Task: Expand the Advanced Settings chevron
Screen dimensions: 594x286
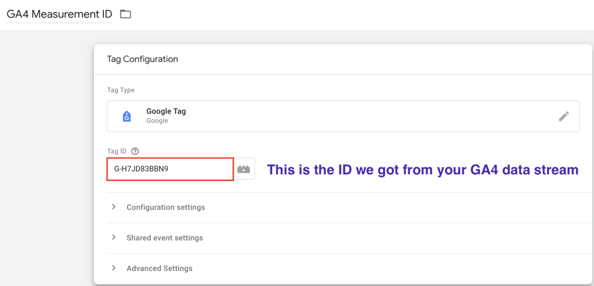Action: coord(113,268)
